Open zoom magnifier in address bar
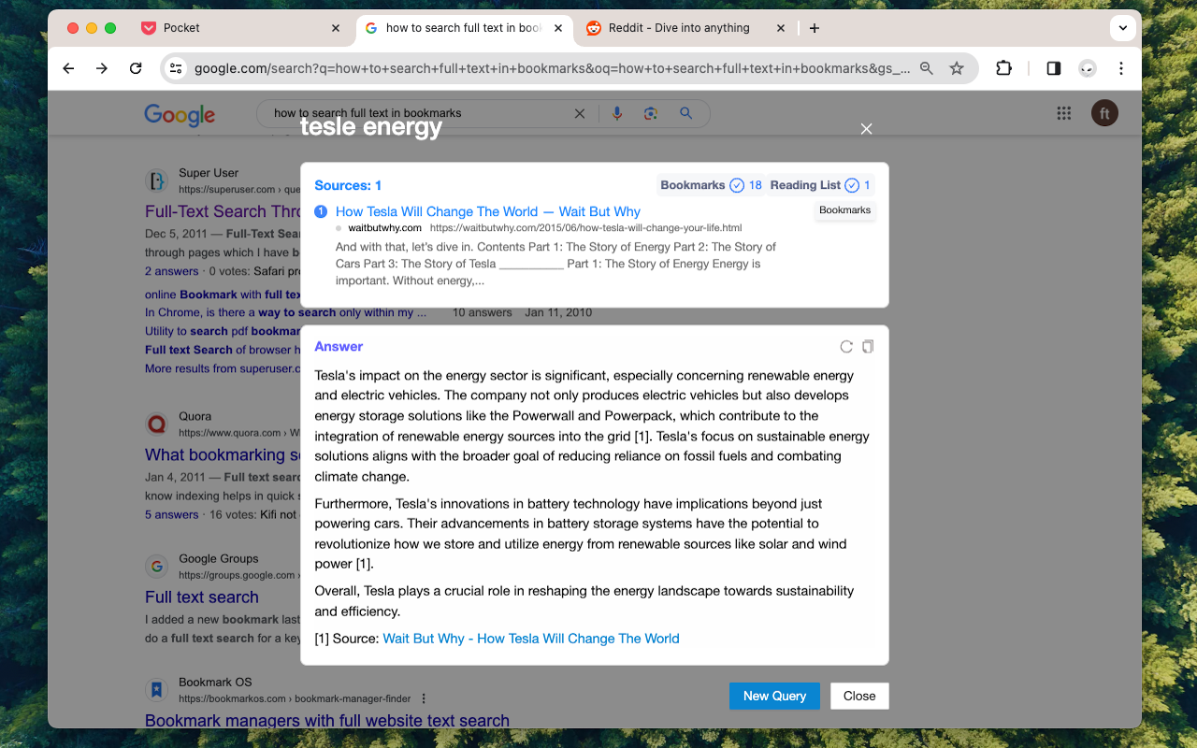1197x748 pixels. [927, 68]
